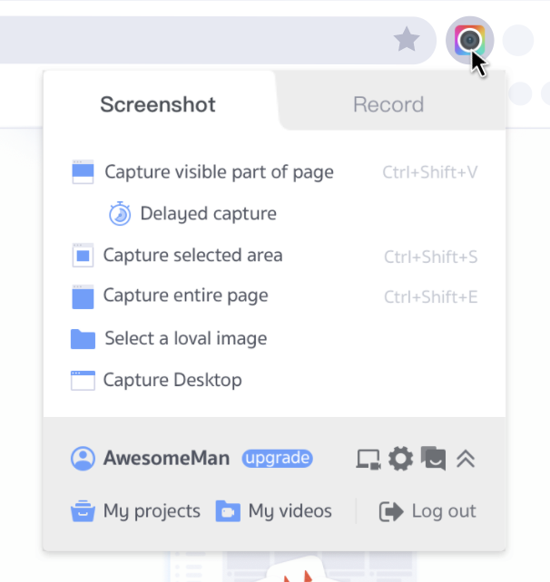This screenshot has width=550, height=582.
Task: Click the My projects box icon
Action: 83,511
